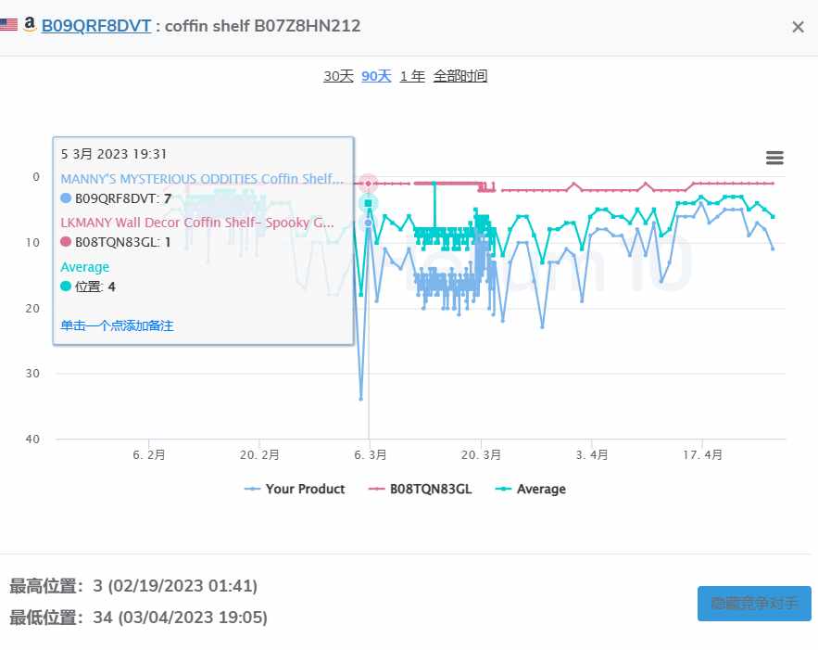Click the 位置: 4 average tooltip entry
Image resolution: width=818 pixels, height=650 pixels.
coord(88,287)
